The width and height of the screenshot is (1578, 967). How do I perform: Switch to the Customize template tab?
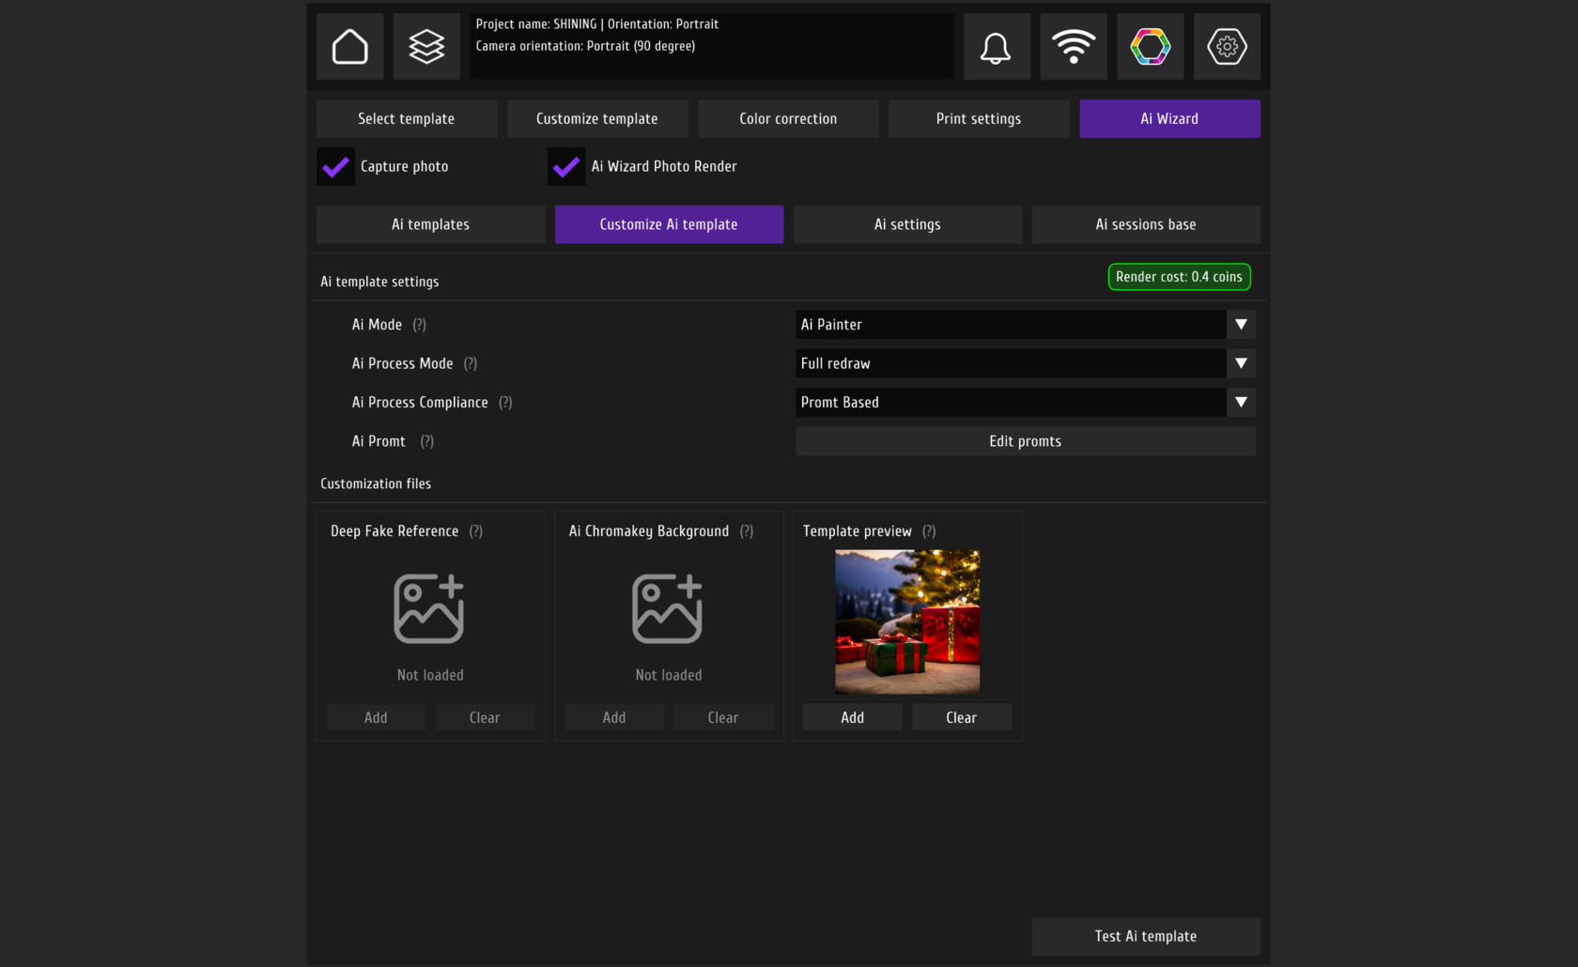click(x=597, y=119)
